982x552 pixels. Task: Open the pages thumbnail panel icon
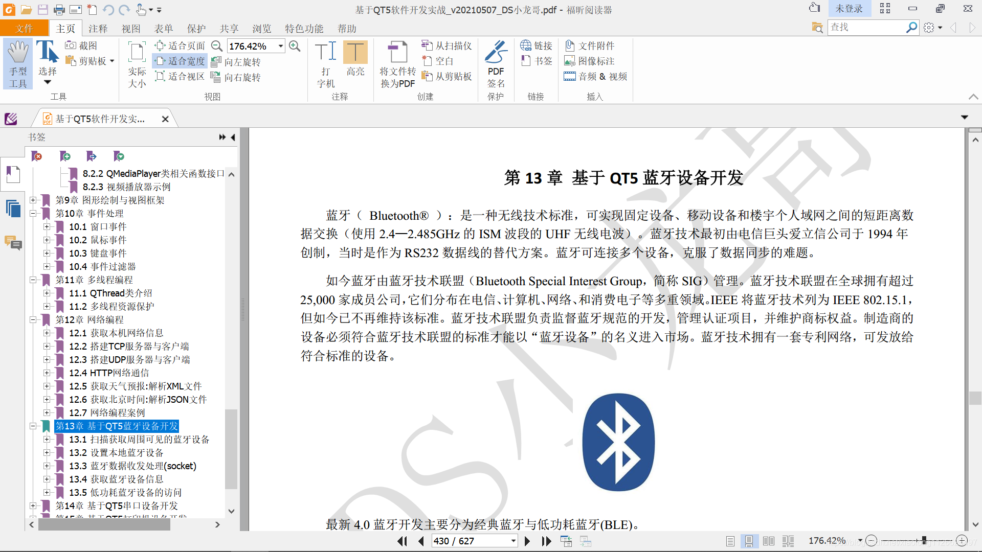(x=13, y=209)
